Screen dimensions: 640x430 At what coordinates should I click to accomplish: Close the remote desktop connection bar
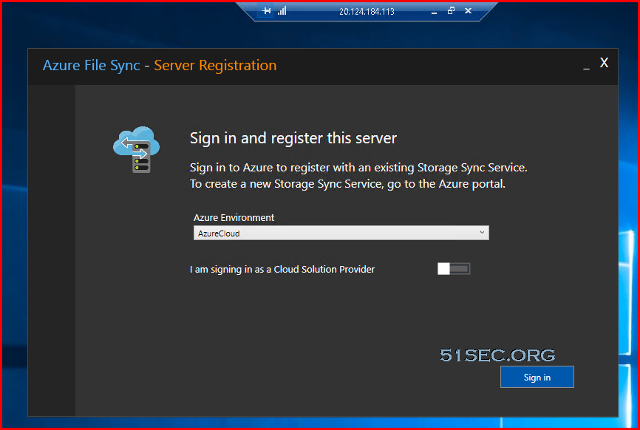coord(468,10)
